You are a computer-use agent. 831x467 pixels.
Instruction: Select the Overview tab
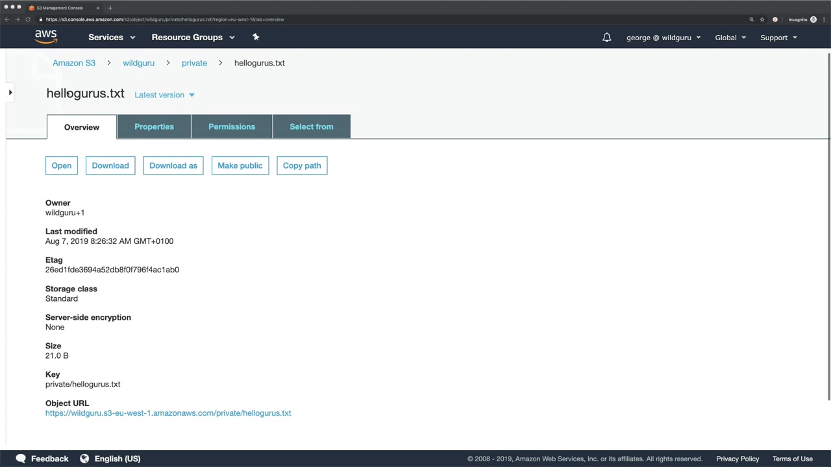pyautogui.click(x=82, y=127)
